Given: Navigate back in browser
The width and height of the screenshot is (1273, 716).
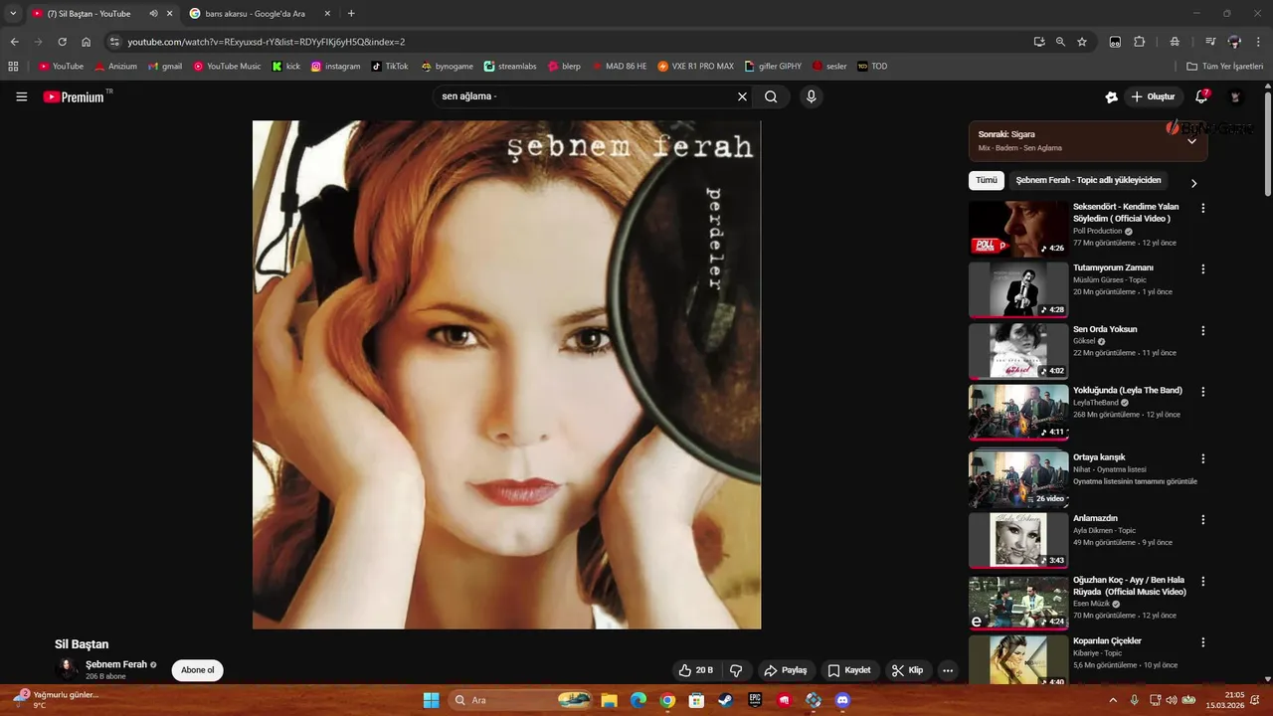Looking at the screenshot, I should click(14, 42).
